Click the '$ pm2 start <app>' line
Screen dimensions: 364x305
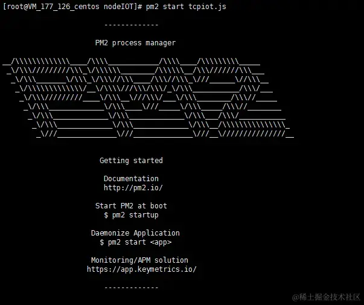pyautogui.click(x=136, y=242)
